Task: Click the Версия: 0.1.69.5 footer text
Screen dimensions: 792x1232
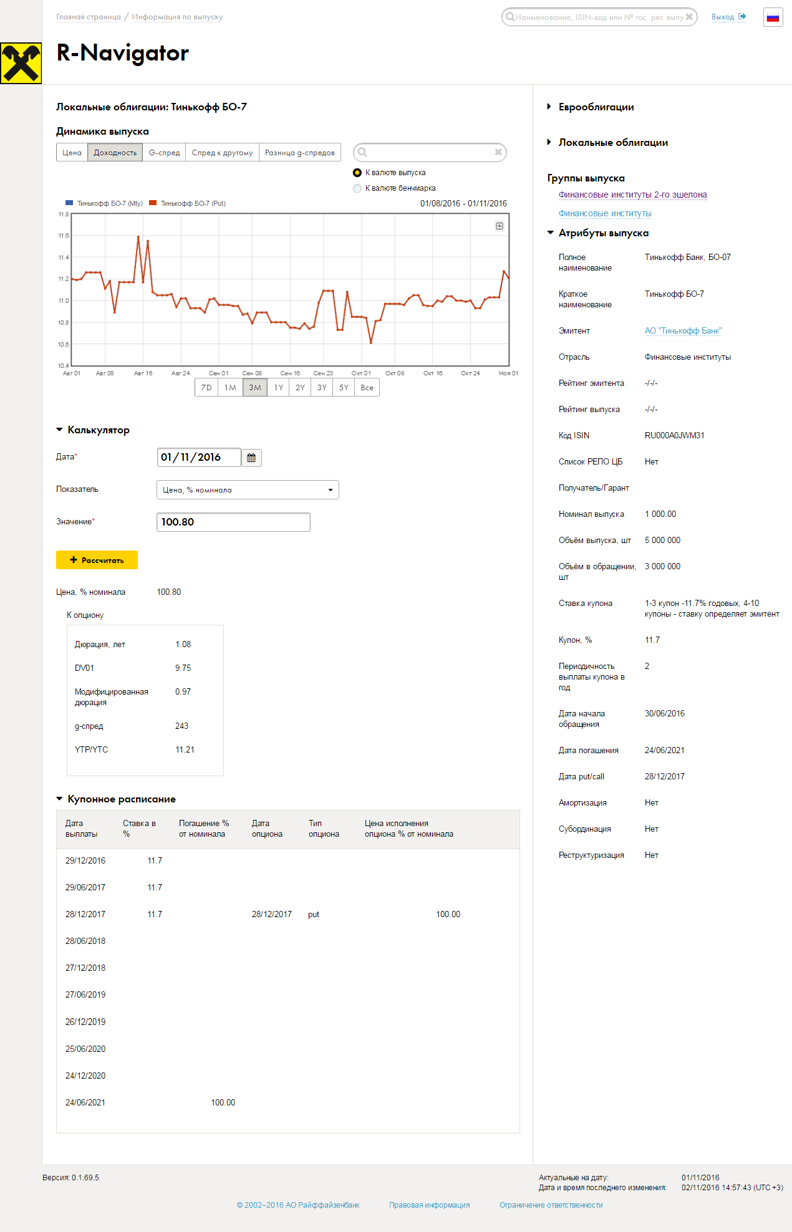Action: pyautogui.click(x=70, y=1178)
